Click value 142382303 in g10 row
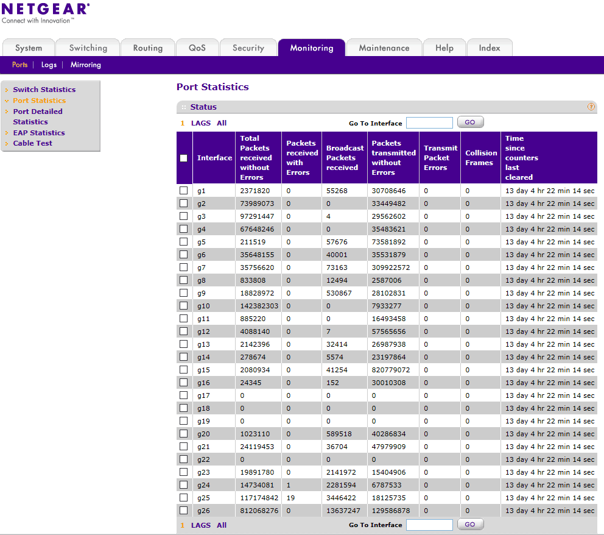 coord(259,306)
